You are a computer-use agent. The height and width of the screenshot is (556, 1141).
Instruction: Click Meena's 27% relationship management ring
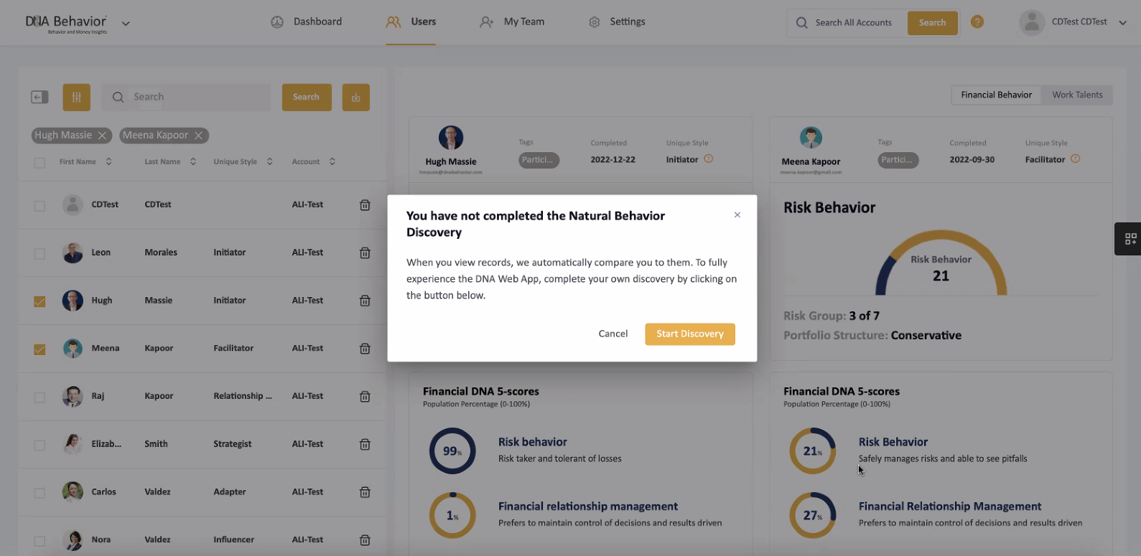pyautogui.click(x=813, y=515)
